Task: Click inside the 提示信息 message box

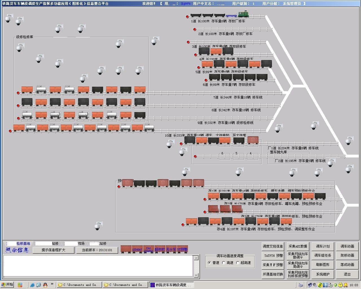Action: coord(98,266)
